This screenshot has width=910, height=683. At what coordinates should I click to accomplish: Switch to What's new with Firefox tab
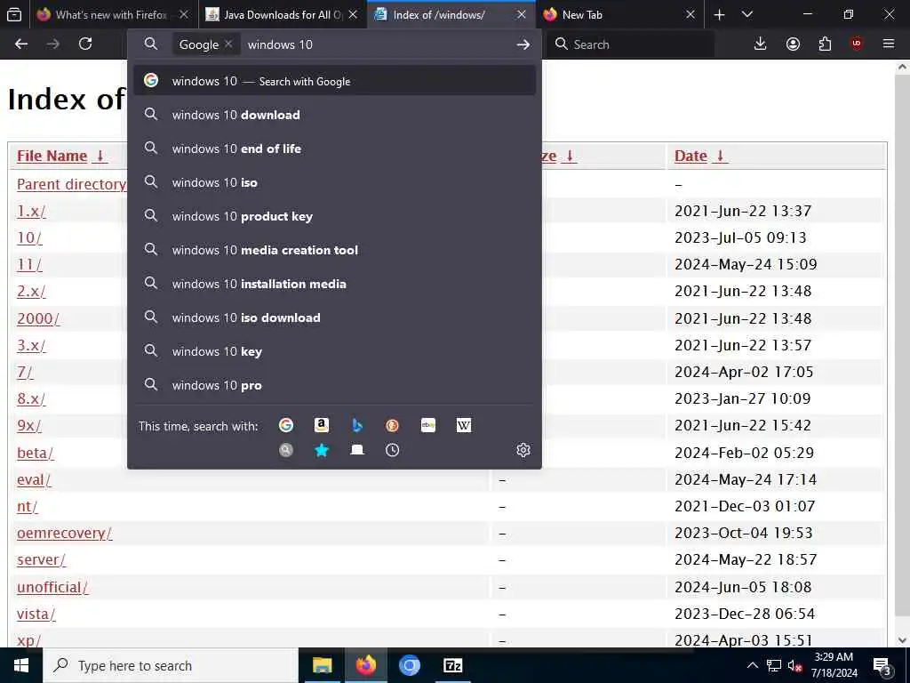click(113, 14)
